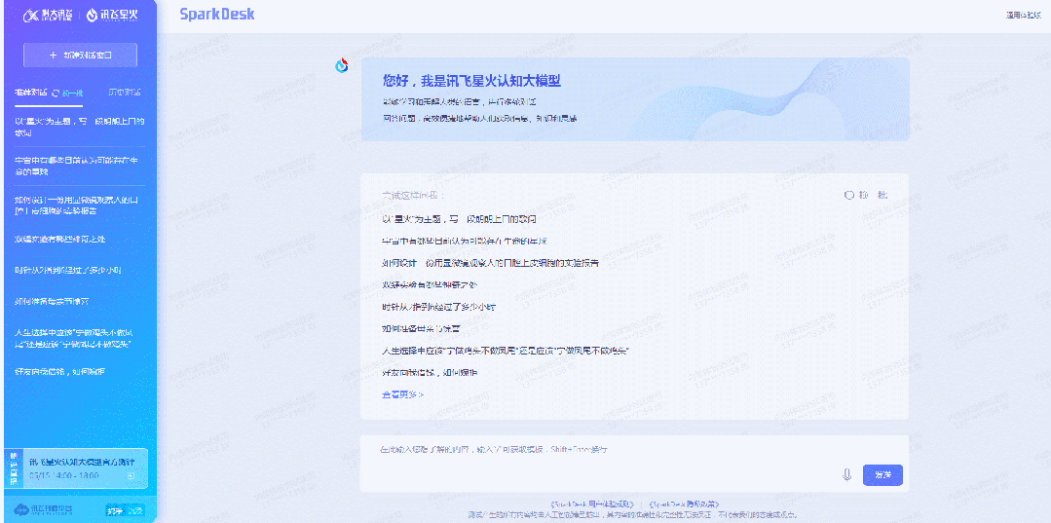Image resolution: width=1051 pixels, height=523 pixels.
Task: Switch to the 历史对话 tab
Action: 124,93
